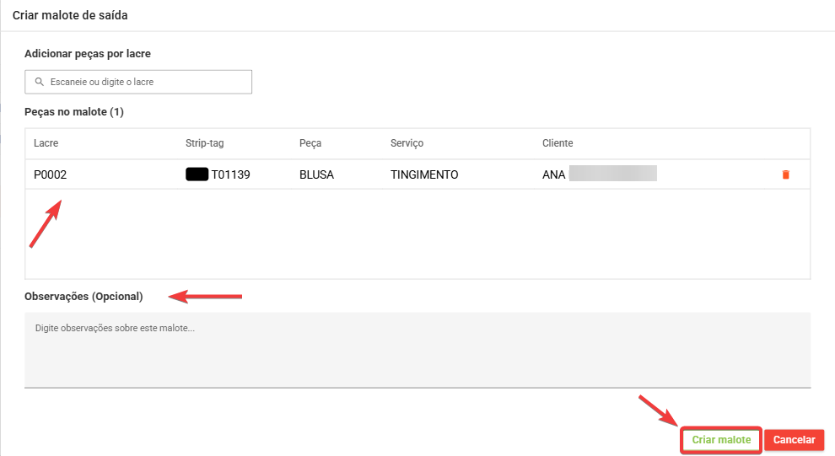Click the magnifier icon in the lacre search field
The height and width of the screenshot is (456, 835).
point(39,82)
